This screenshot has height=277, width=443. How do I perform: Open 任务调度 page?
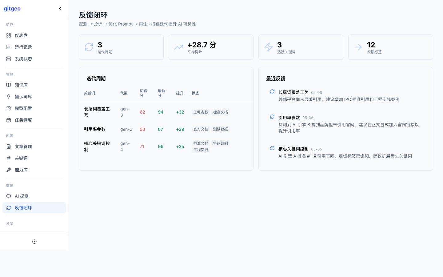(x=34, y=120)
